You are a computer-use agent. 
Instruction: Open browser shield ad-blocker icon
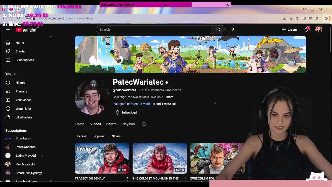(291, 18)
